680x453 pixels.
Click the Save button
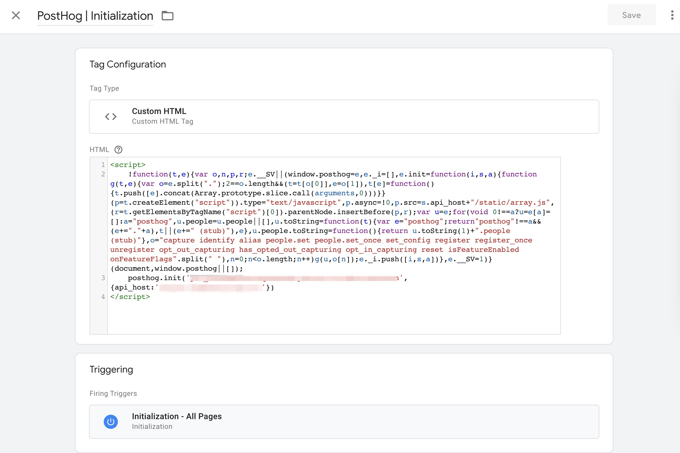(631, 15)
